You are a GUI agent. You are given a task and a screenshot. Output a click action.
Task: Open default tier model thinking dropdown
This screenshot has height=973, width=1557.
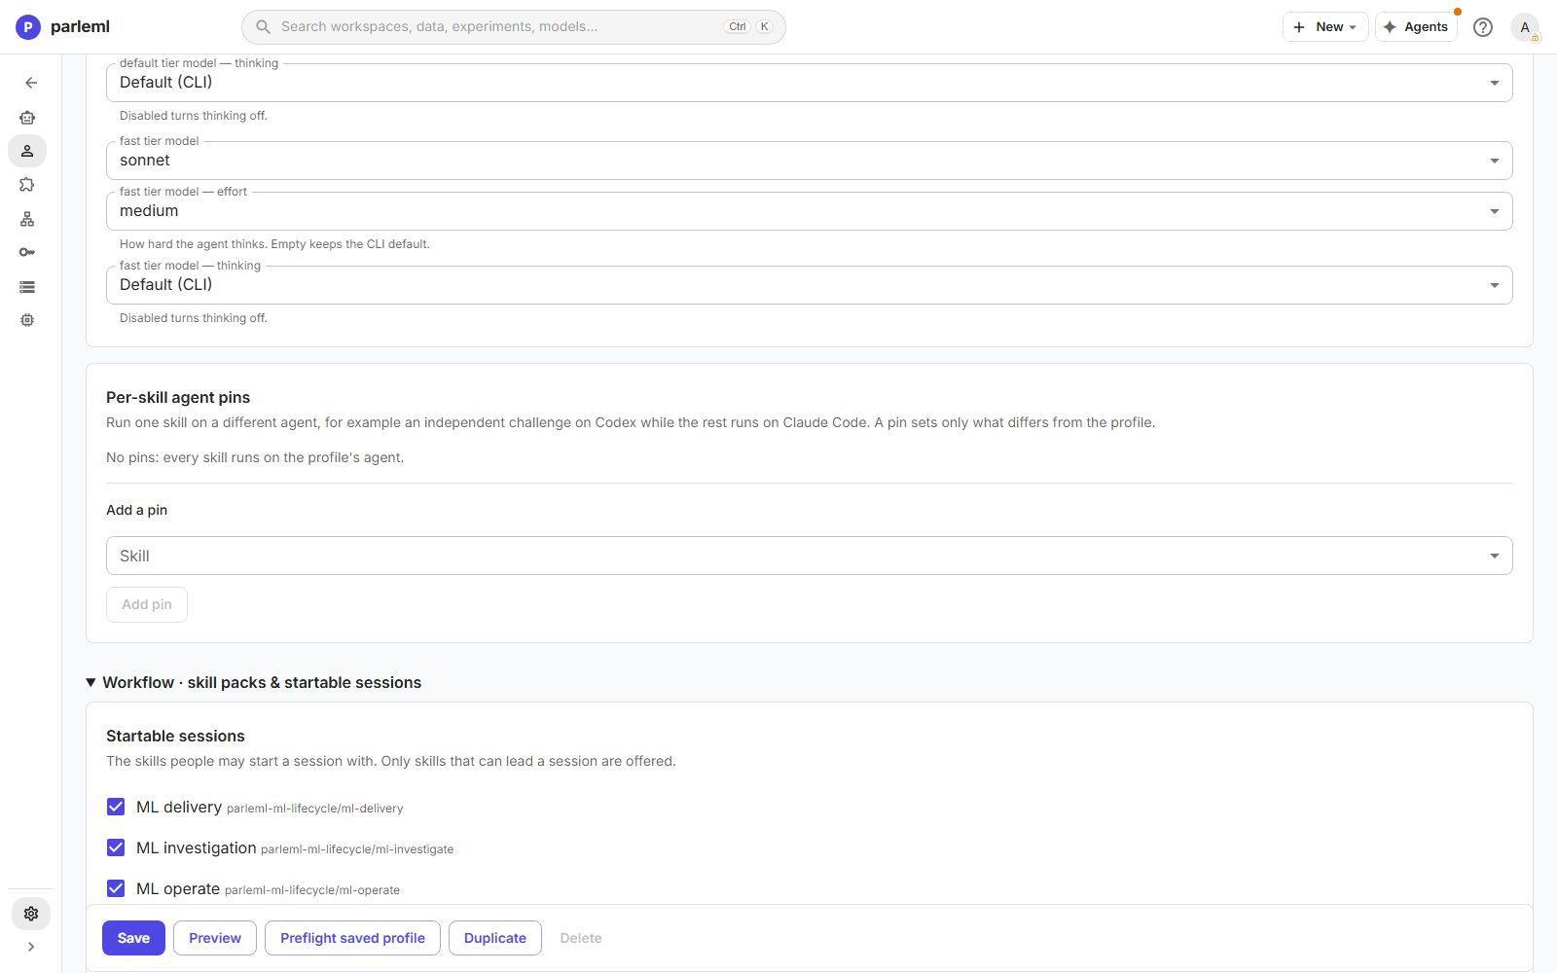click(x=809, y=83)
